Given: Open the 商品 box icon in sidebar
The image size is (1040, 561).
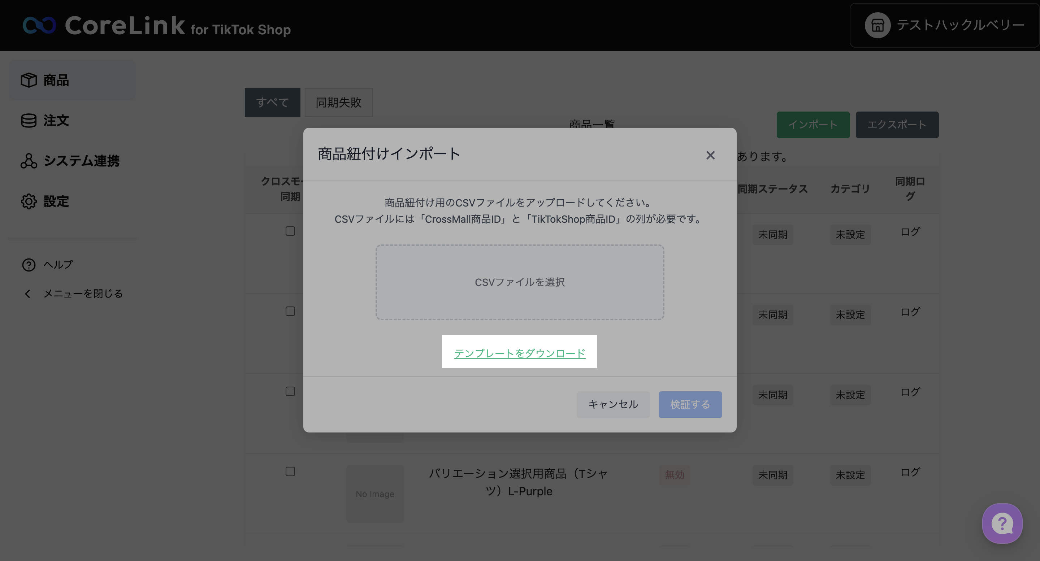Looking at the screenshot, I should (29, 80).
